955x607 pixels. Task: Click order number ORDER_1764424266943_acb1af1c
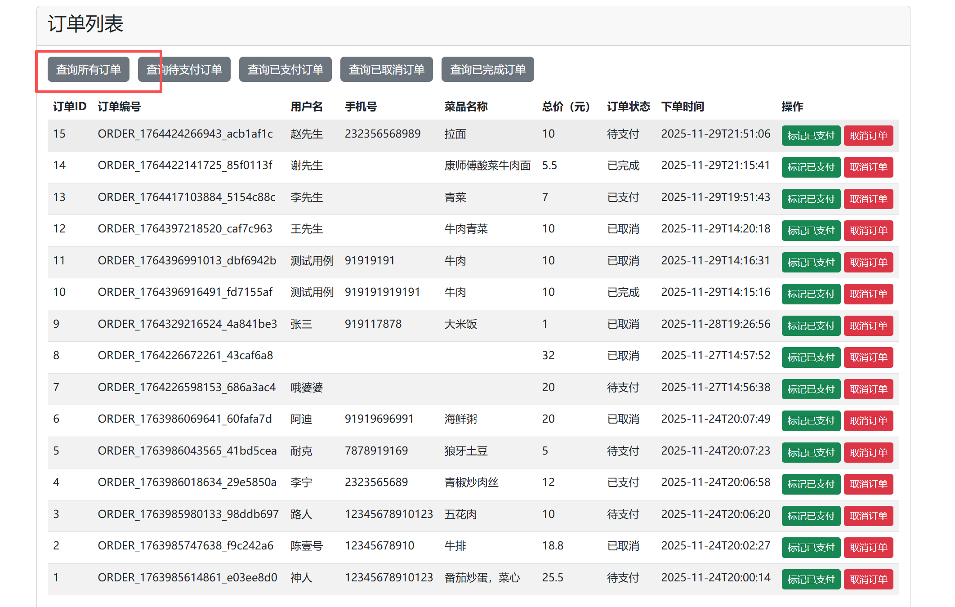click(x=185, y=134)
